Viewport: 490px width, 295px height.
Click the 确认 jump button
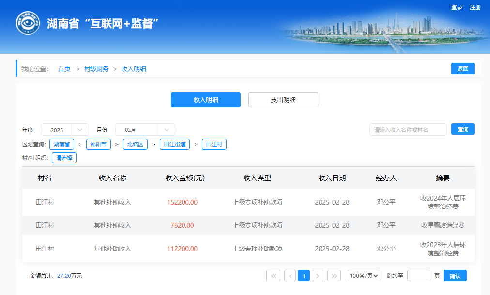(455, 276)
